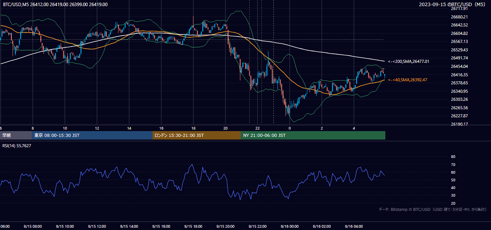Image resolution: width=491 pixels, height=230 pixels.
Task: Click bottom time label 9/16 04:00
Action: [x=354, y=227]
